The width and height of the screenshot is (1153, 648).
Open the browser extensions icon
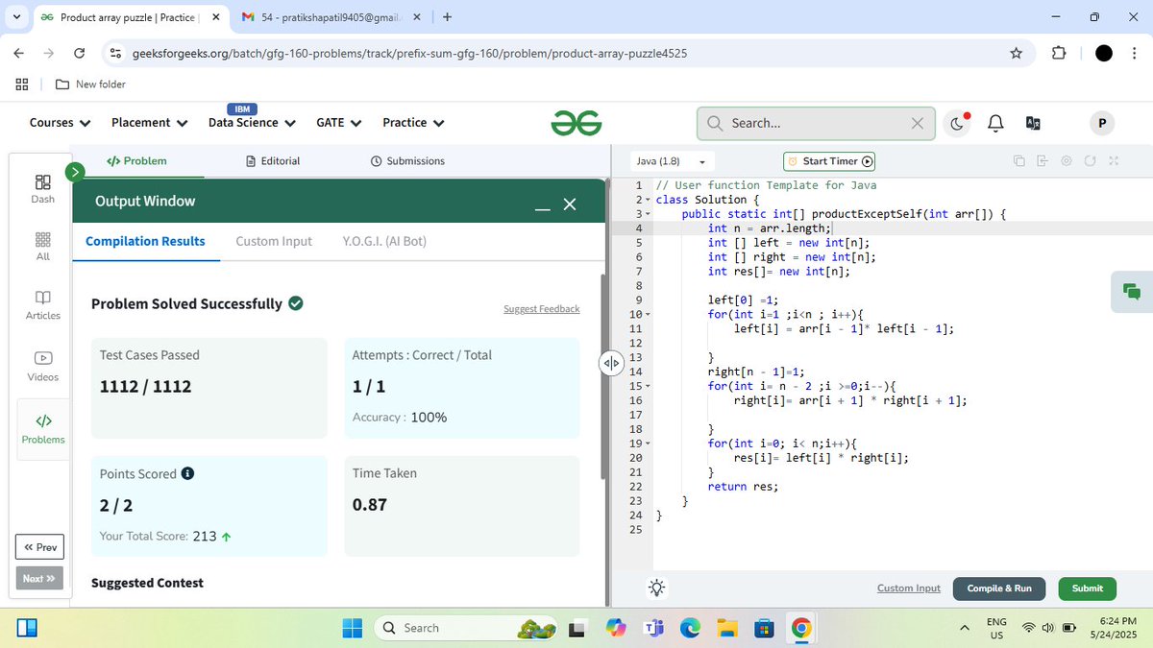click(1059, 53)
